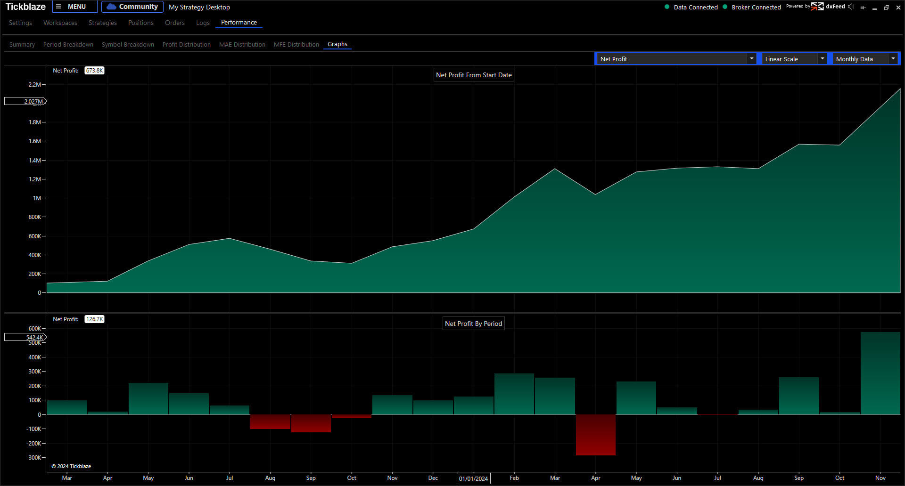The image size is (905, 486).
Task: Click the sound speaker icon
Action: pyautogui.click(x=851, y=7)
